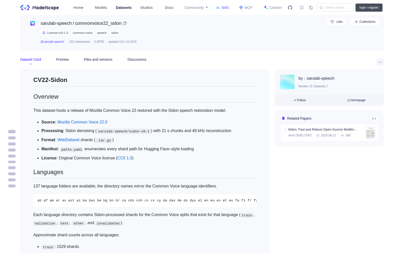Open the WebDataset link
Screen dimensions: 404x253
[x=68, y=140]
